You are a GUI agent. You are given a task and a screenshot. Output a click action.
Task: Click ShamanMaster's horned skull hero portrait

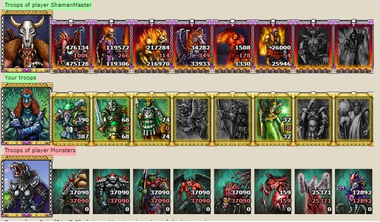tap(27, 41)
